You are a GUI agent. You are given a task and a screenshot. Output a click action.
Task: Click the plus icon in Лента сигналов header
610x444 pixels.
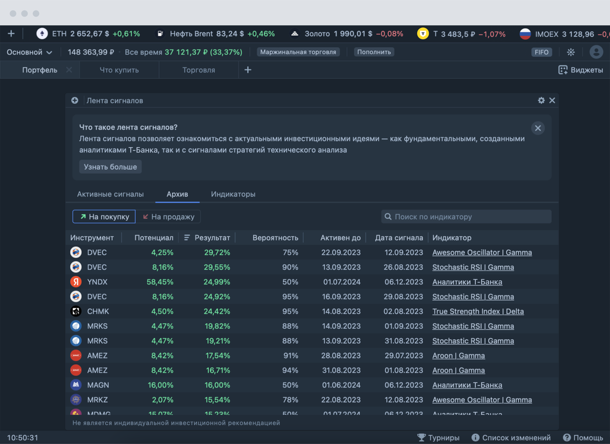[75, 100]
